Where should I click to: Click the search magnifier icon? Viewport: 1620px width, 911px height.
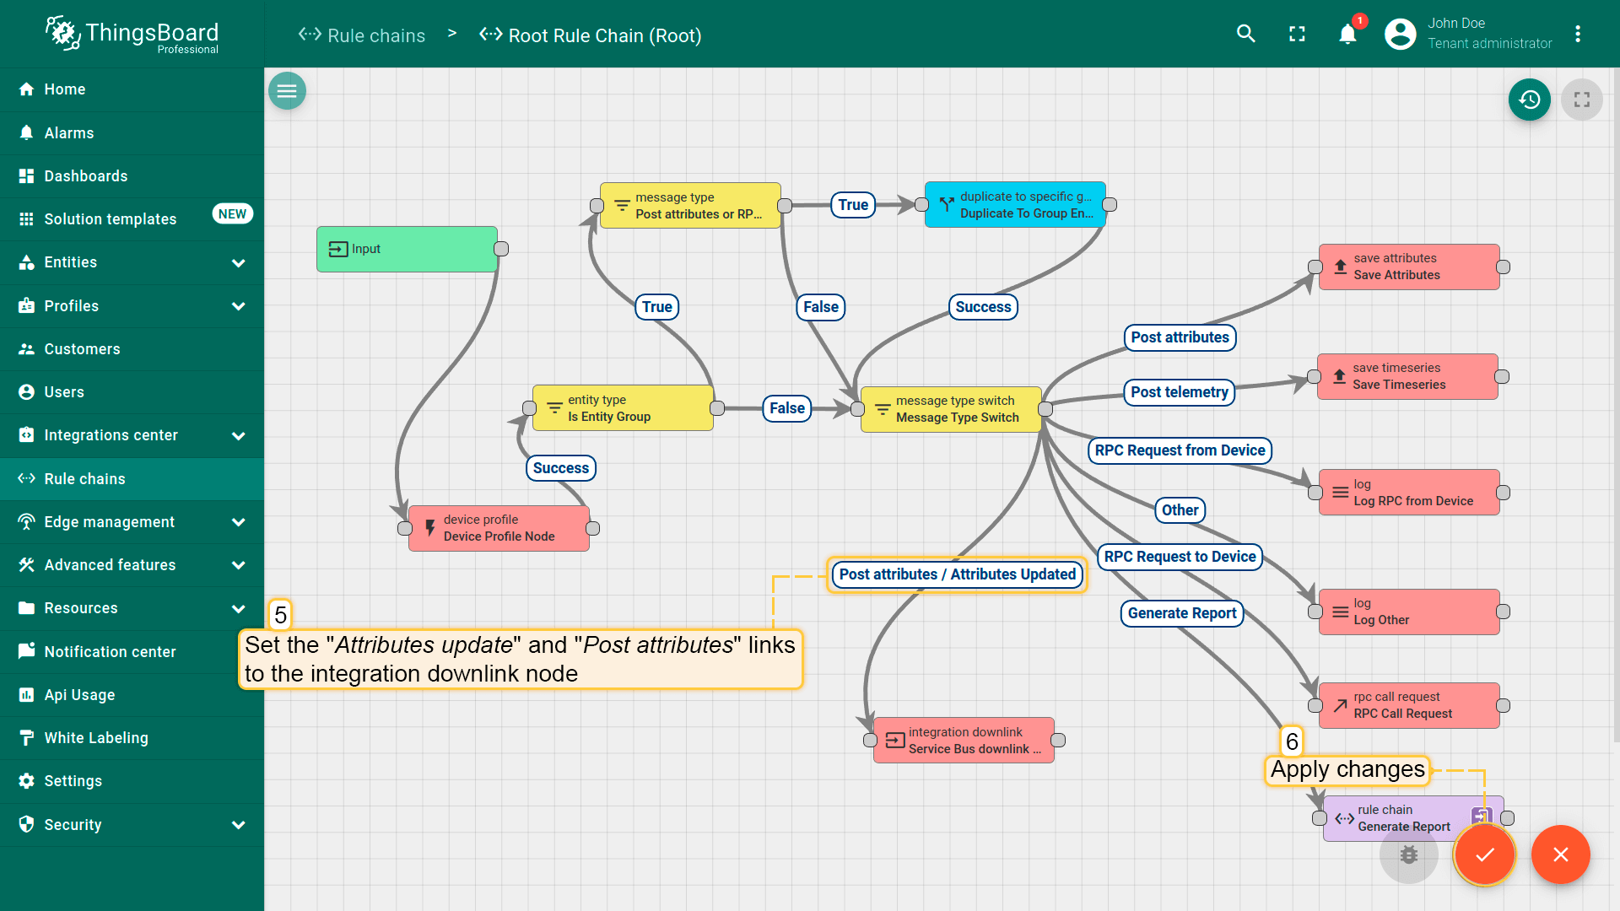[x=1245, y=34]
